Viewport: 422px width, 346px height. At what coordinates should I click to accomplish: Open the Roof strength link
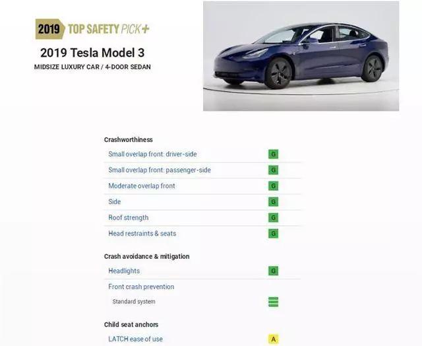tap(128, 218)
